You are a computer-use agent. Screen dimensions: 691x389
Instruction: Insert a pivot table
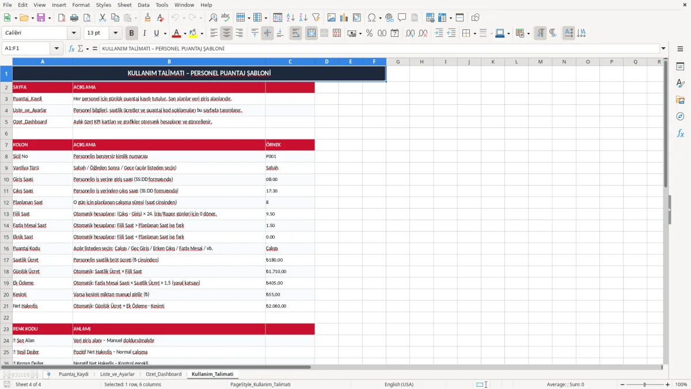(357, 18)
